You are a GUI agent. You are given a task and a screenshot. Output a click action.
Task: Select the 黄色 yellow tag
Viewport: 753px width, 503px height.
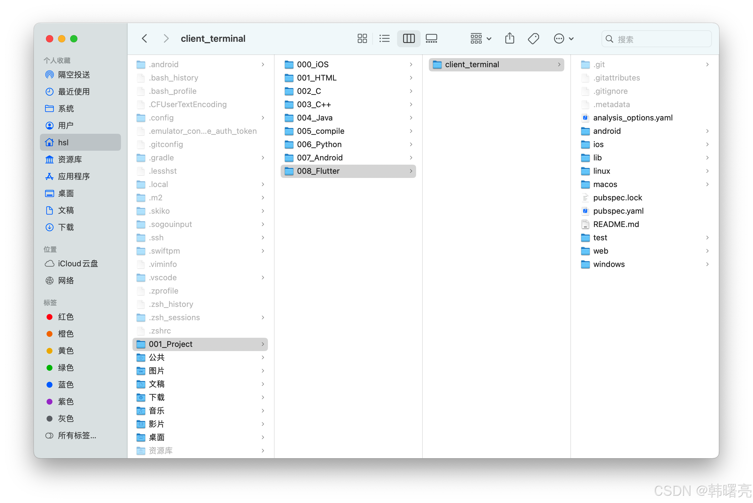(x=80, y=351)
